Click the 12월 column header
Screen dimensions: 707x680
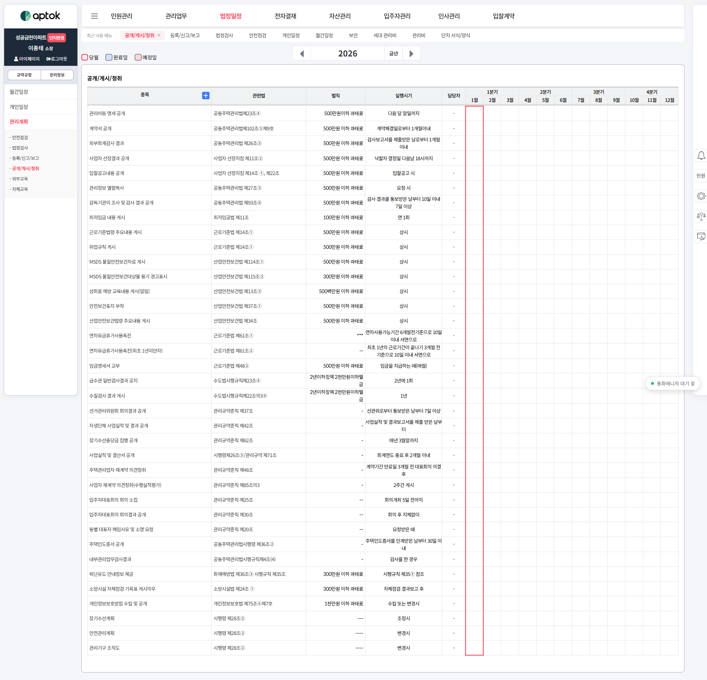coord(669,100)
